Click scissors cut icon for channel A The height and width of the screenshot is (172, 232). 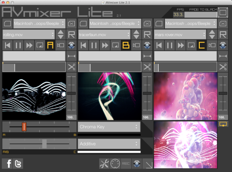click(71, 67)
